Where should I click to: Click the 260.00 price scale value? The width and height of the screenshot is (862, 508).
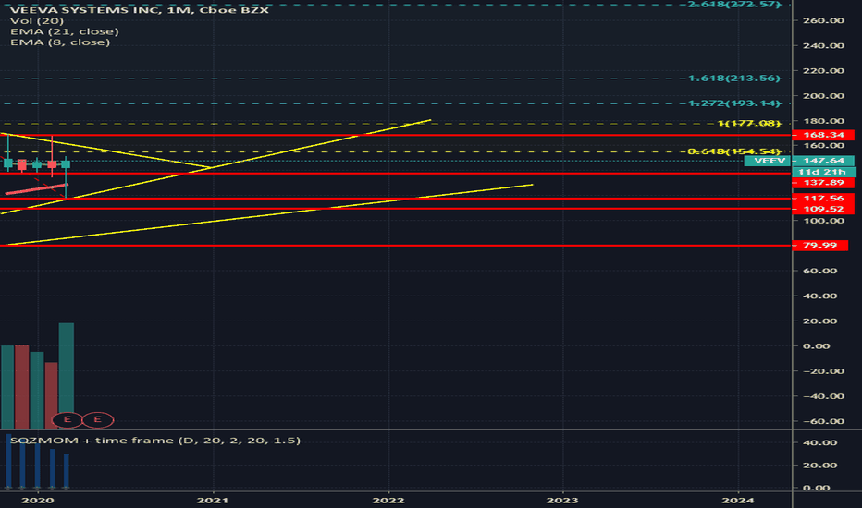[x=823, y=20]
